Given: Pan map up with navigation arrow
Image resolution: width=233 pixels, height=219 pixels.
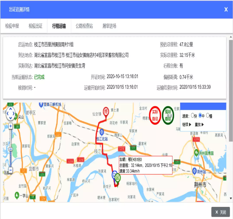Looking at the screenshot, I should [11, 109].
